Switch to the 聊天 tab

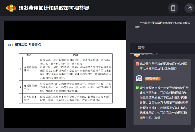pos(141,48)
